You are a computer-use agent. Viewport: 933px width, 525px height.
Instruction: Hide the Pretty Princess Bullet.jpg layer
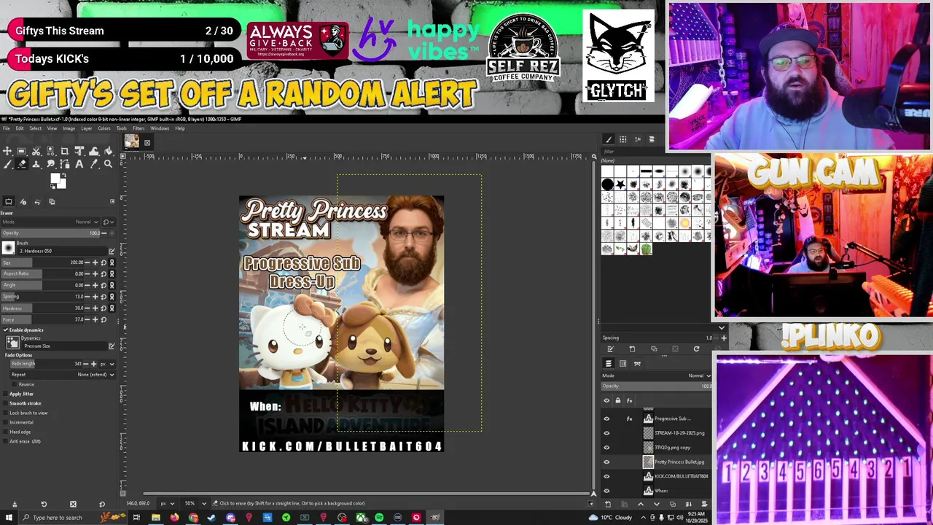pyautogui.click(x=606, y=462)
